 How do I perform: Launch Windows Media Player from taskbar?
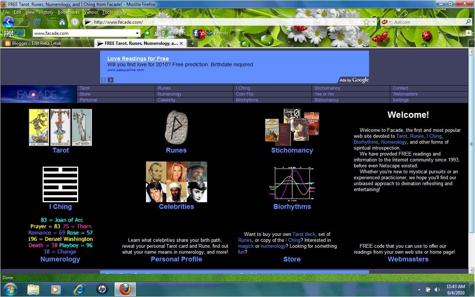56,289
